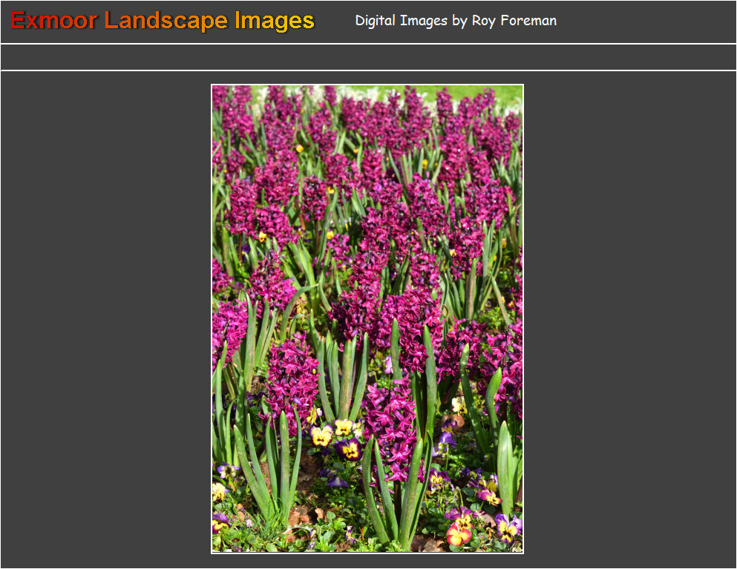Click the yellow pansy at the photo's lower-left edge
The image size is (737, 569).
tap(218, 491)
